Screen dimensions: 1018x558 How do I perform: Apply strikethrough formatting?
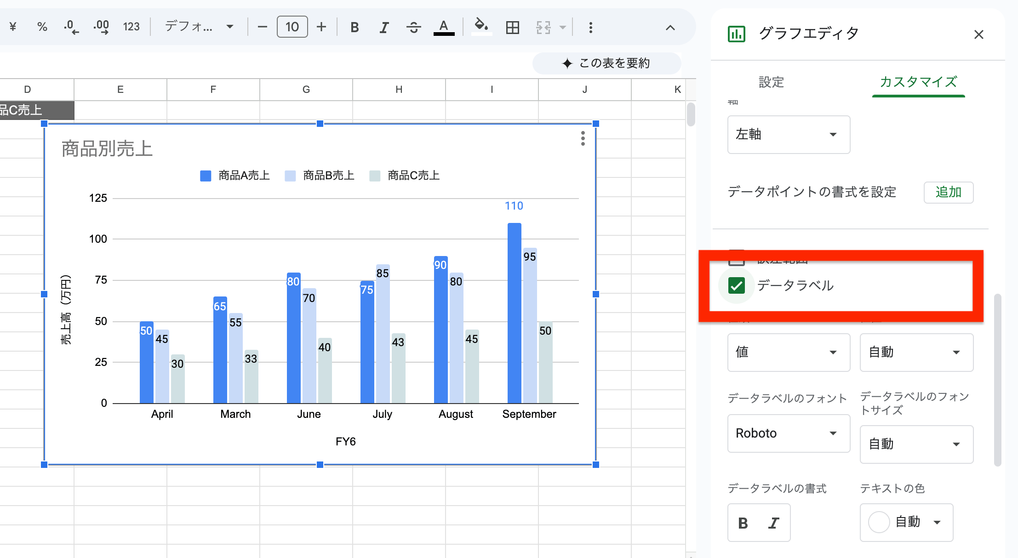click(x=413, y=27)
